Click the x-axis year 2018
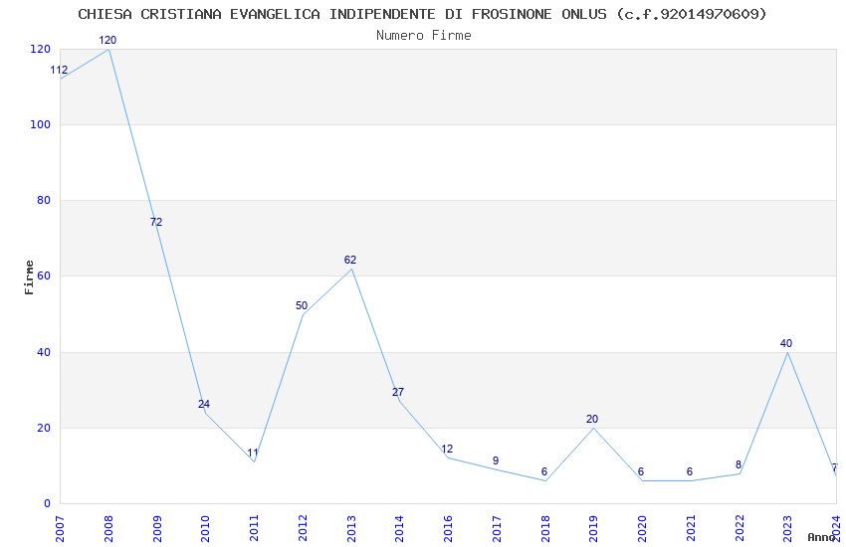The height and width of the screenshot is (547, 846). pyautogui.click(x=545, y=529)
